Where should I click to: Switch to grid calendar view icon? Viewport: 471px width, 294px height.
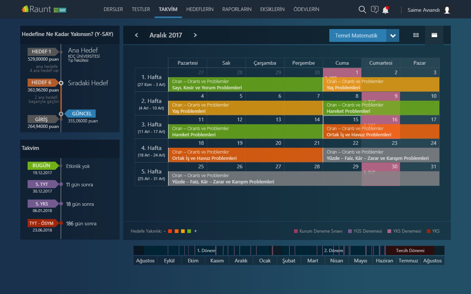tap(416, 35)
